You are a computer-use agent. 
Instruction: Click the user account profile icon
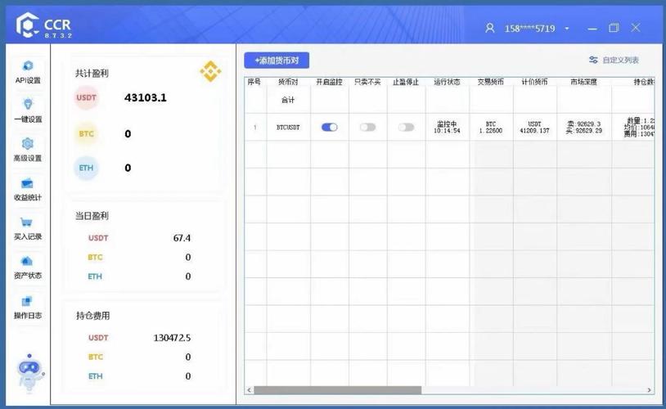pos(490,28)
